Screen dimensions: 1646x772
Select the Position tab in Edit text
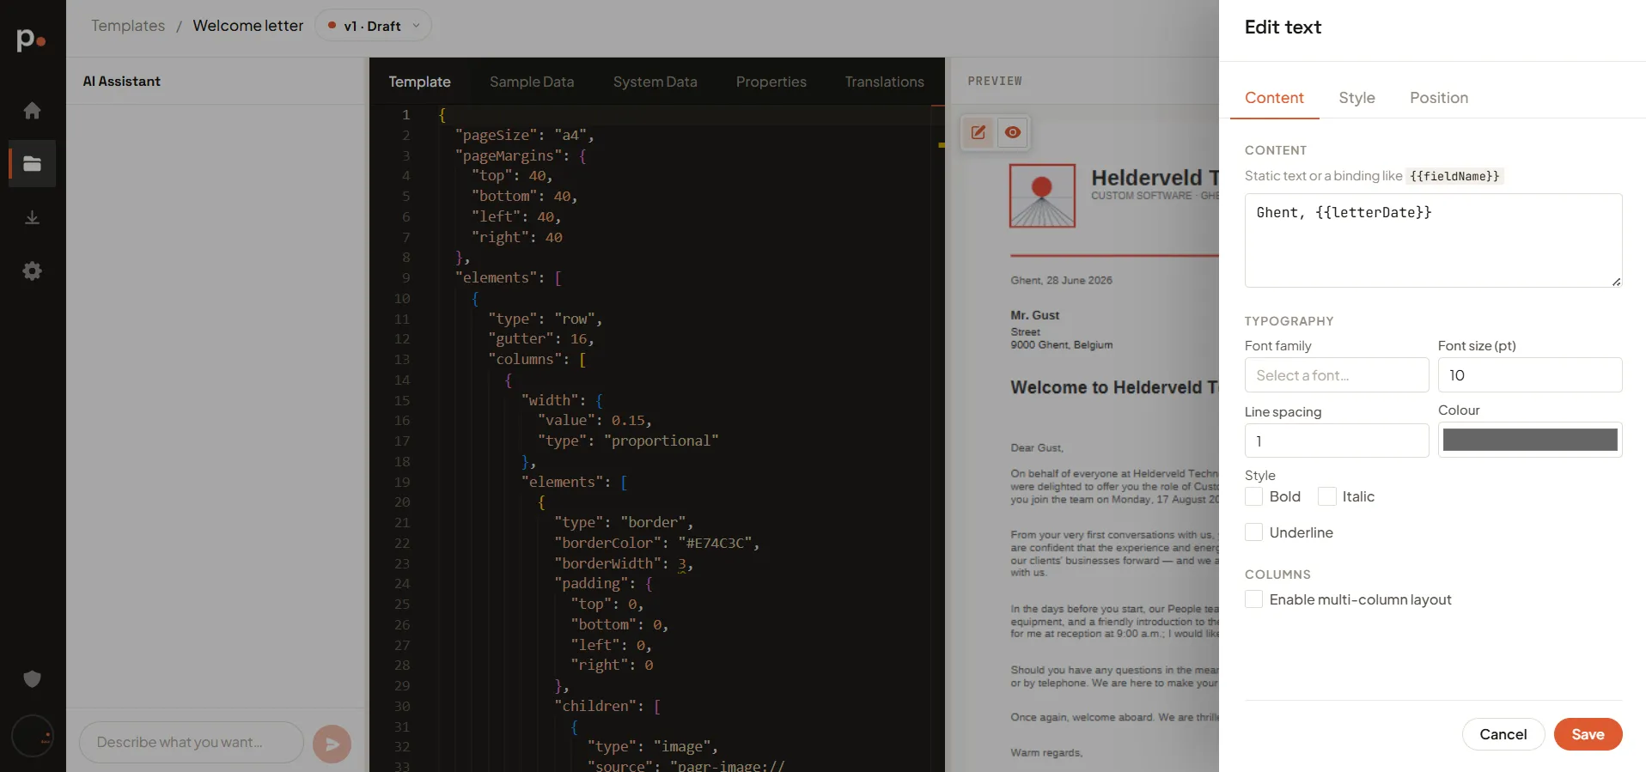pyautogui.click(x=1439, y=98)
